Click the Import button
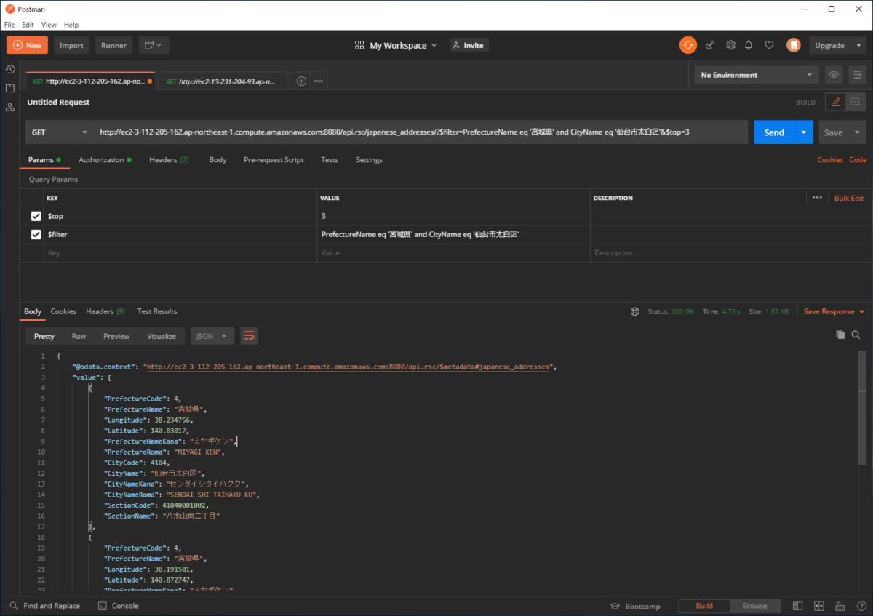The image size is (873, 616). pos(71,45)
